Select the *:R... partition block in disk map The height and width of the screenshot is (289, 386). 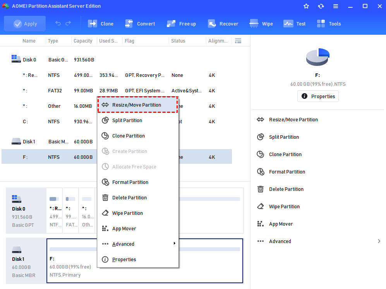55,210
